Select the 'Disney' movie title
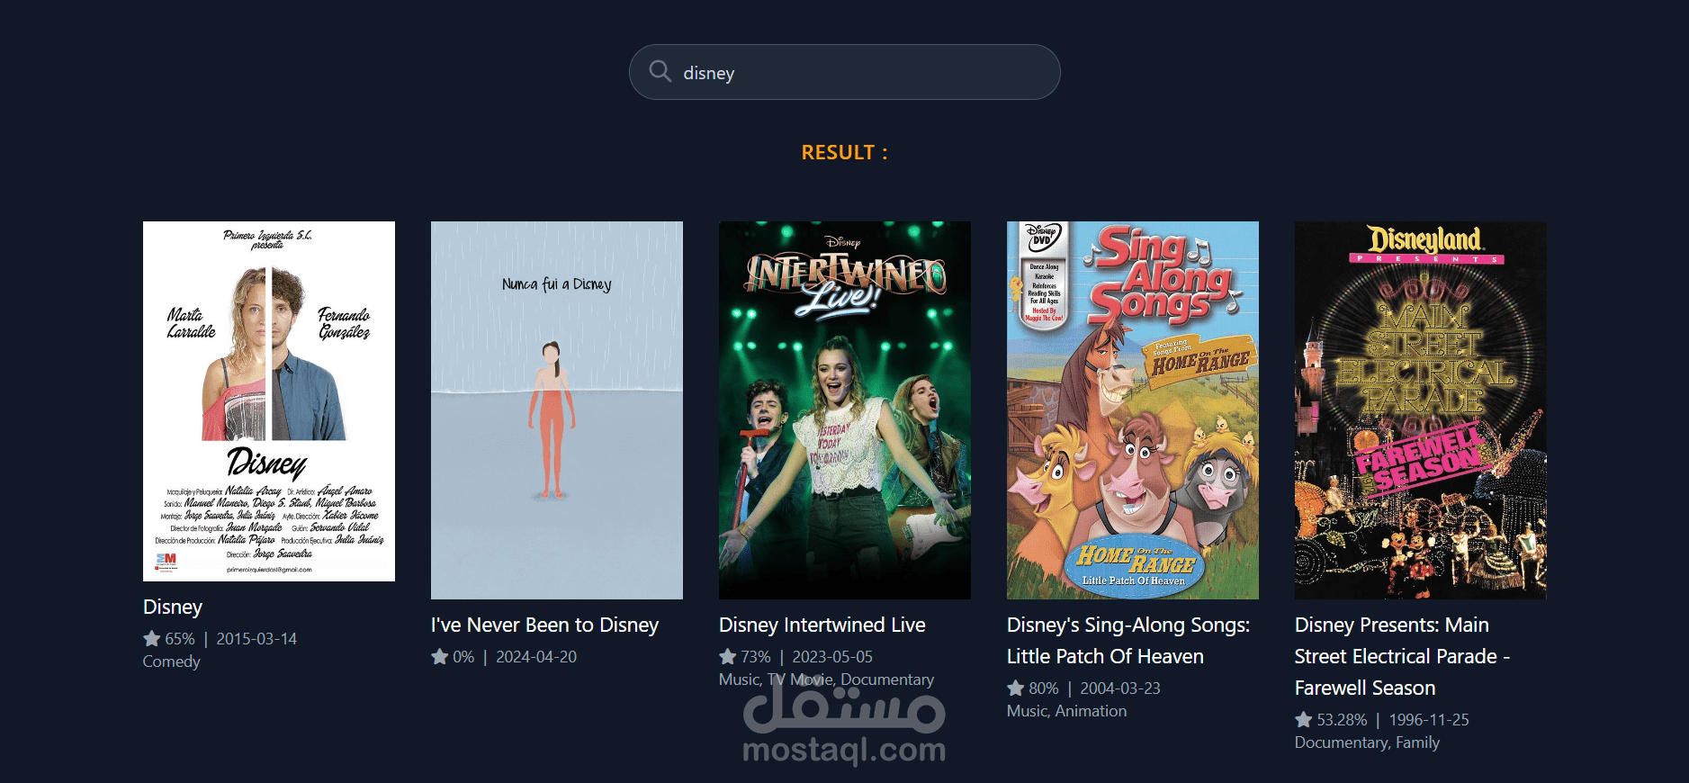The image size is (1689, 783). 173,607
